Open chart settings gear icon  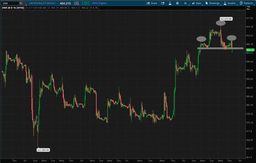click(177, 3)
